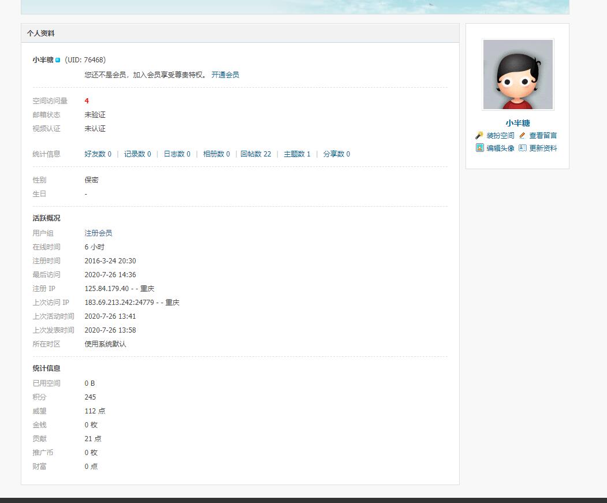This screenshot has width=607, height=503.
Task: Click the 0 B used space value
Action: click(90, 383)
